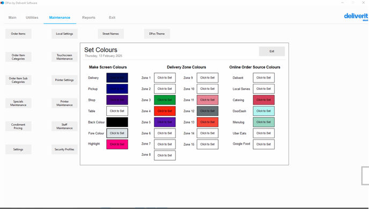Set the grey Zone 12 colour
369x209 pixels.
tap(208, 111)
